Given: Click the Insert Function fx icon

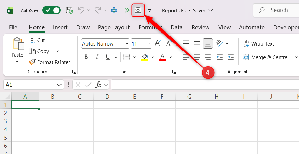Looking at the screenshot, I should tap(98, 85).
